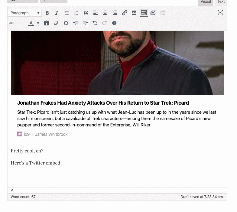
Task: Apply the current text color
Action: point(31,23)
